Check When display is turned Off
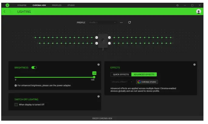 pos(16,105)
